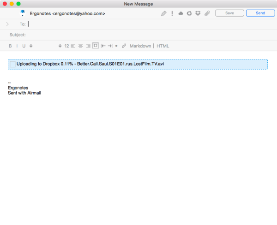This screenshot has width=277, height=225.
Task: Click the cloud upload icon
Action: pyautogui.click(x=181, y=13)
